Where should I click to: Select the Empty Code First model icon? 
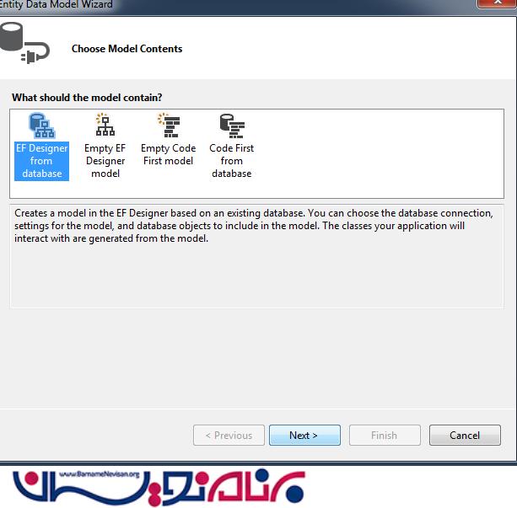[169, 126]
